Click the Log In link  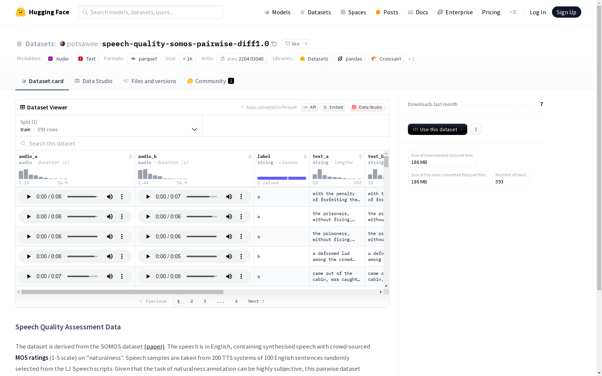click(538, 12)
